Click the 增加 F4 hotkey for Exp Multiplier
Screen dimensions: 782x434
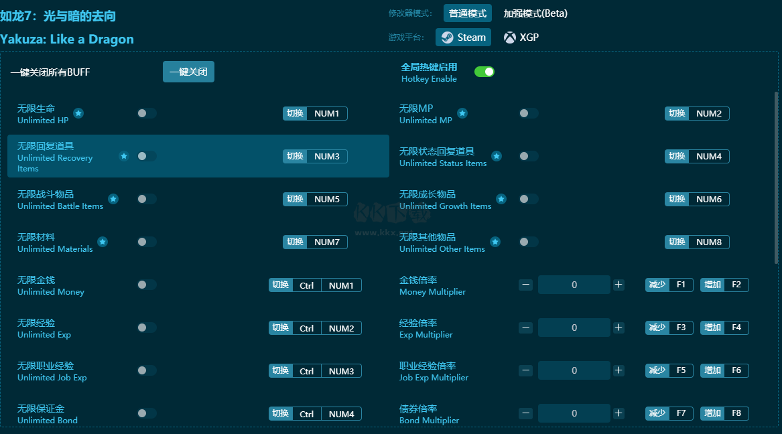[x=724, y=328]
